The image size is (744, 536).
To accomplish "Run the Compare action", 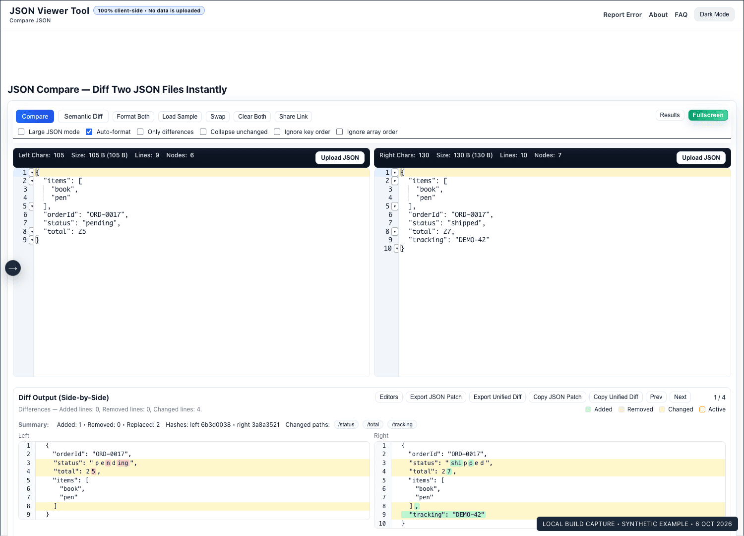I will point(35,117).
